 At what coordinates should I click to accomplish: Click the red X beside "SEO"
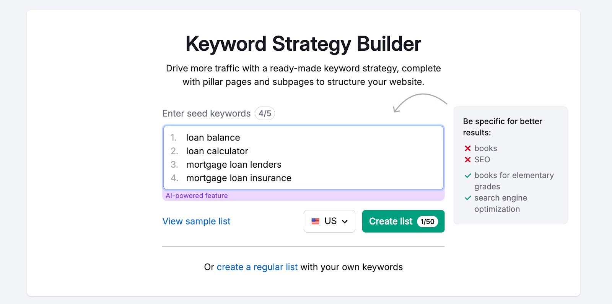click(467, 160)
